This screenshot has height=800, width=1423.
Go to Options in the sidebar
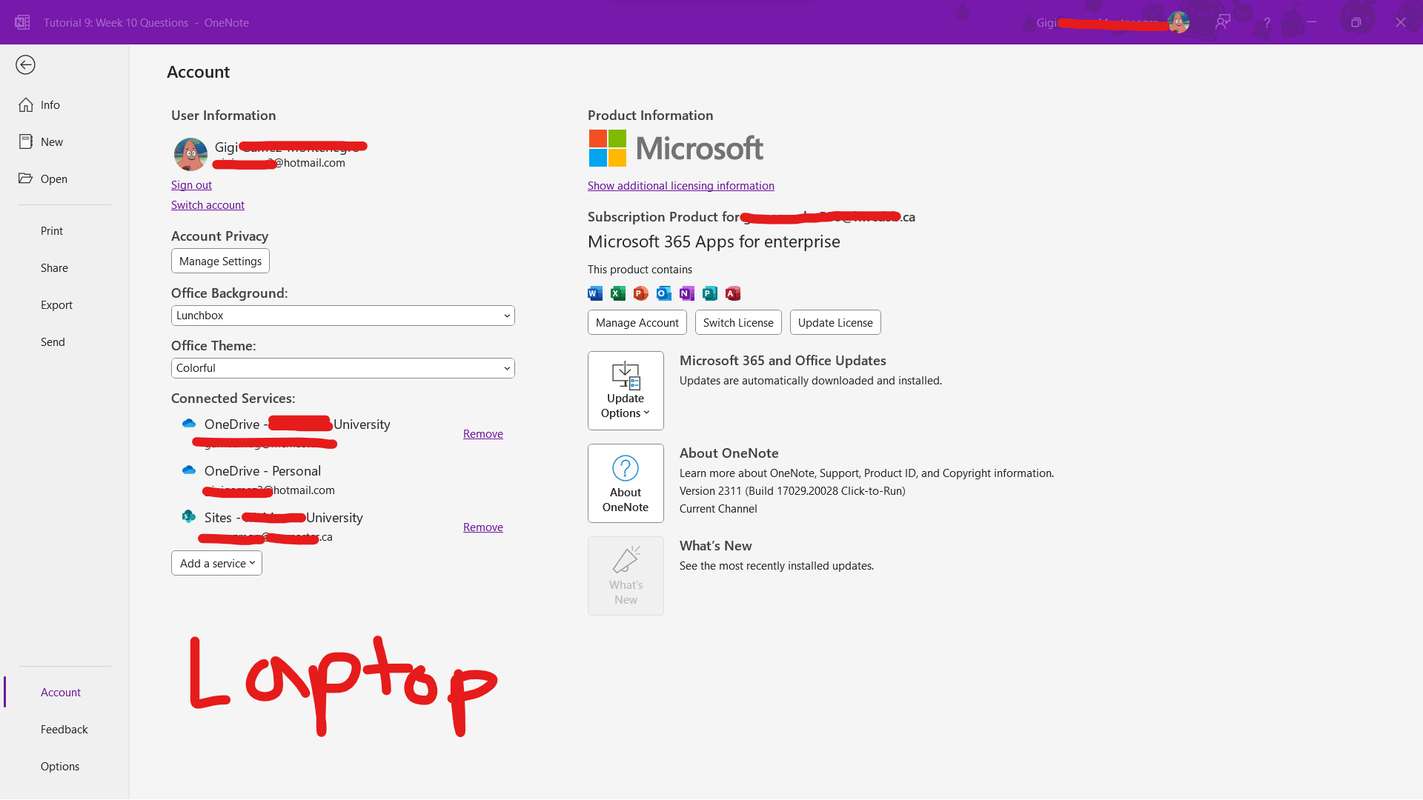coord(60,767)
